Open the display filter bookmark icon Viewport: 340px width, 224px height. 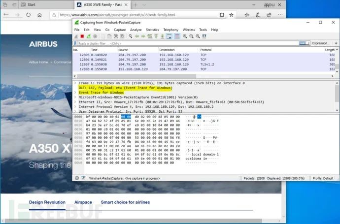(x=75, y=43)
